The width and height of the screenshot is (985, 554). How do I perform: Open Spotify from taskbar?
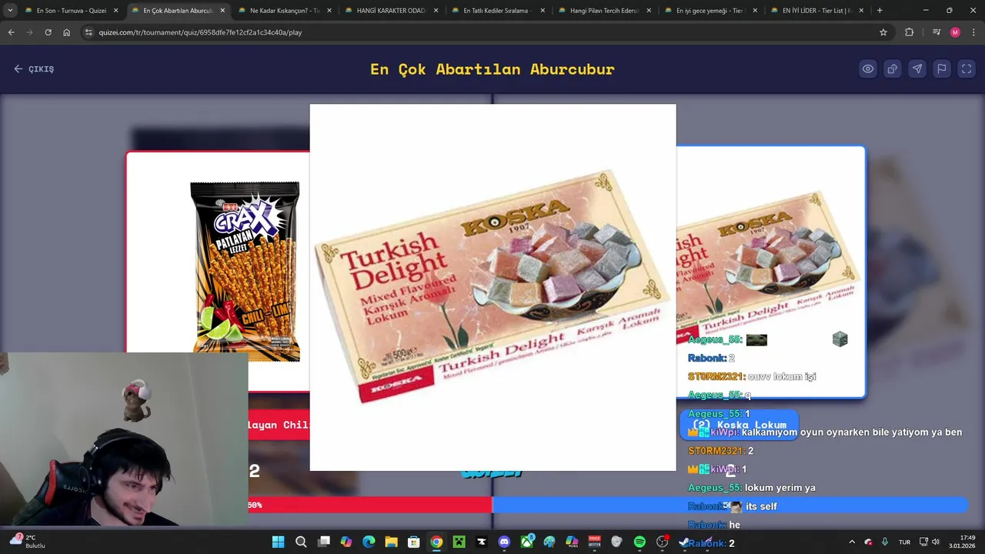(x=639, y=542)
